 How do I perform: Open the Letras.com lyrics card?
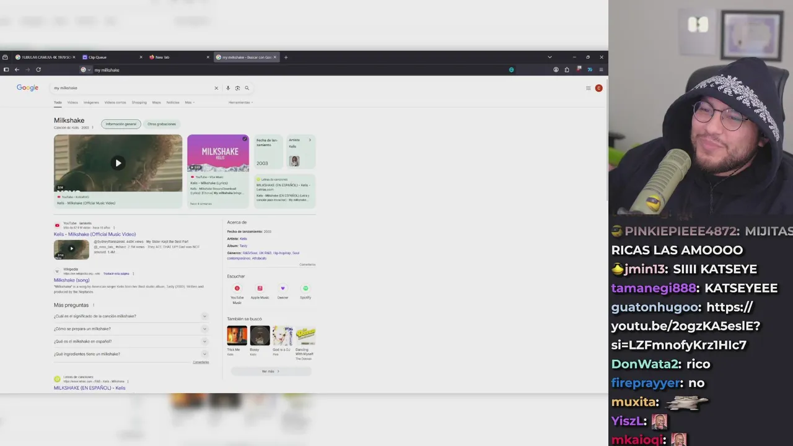pyautogui.click(x=285, y=190)
